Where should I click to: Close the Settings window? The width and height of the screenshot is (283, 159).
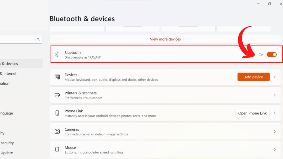(281, 4)
